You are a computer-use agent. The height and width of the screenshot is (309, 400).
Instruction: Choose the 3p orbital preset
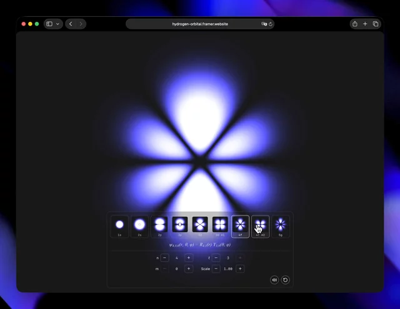180,226
